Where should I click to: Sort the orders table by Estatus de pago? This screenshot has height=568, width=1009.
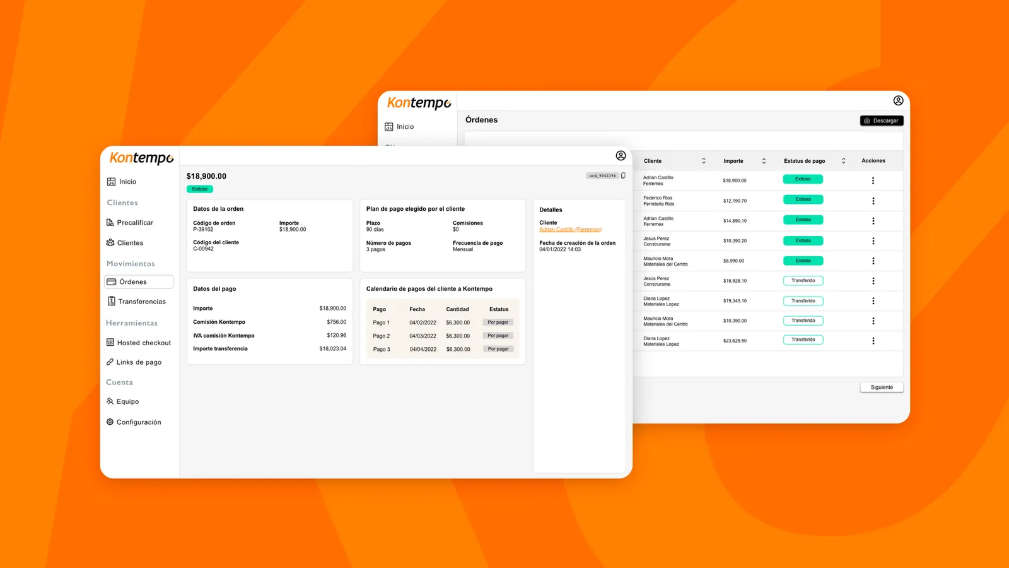[x=843, y=161]
